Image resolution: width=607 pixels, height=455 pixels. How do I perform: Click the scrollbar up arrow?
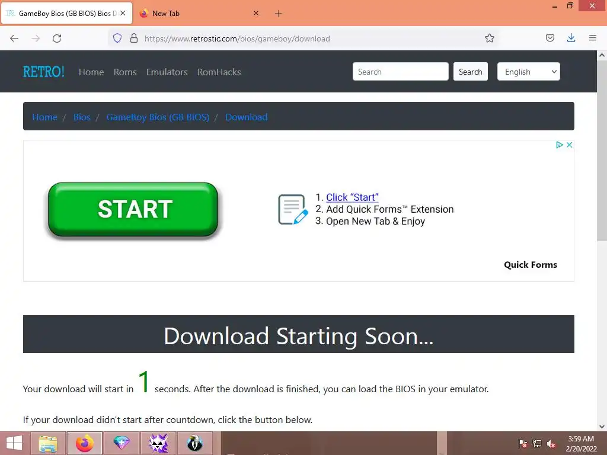pyautogui.click(x=602, y=55)
